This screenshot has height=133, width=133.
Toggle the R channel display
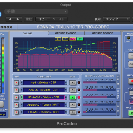click(65, 39)
